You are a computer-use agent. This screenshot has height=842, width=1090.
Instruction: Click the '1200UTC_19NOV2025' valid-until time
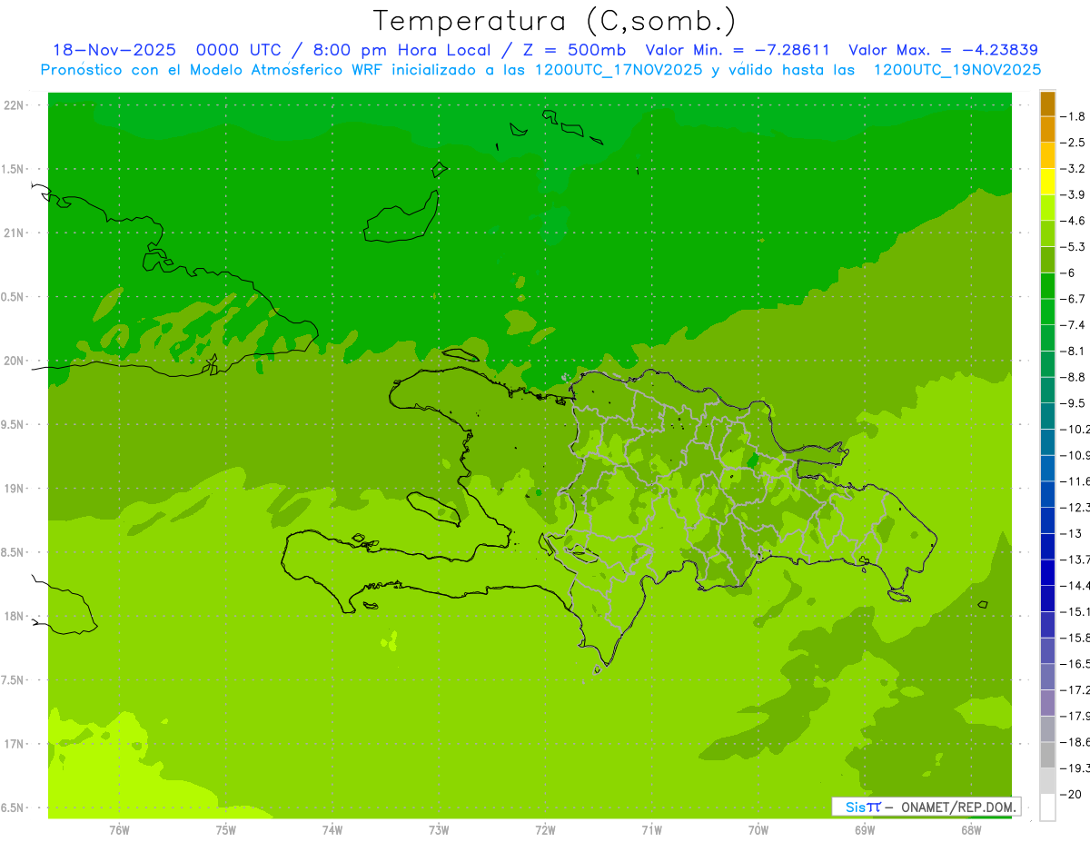click(956, 70)
